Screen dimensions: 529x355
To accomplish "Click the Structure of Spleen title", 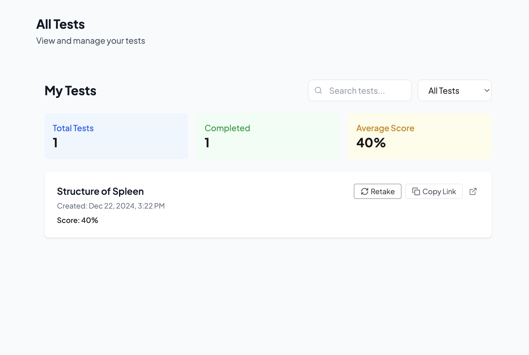I will [x=100, y=192].
